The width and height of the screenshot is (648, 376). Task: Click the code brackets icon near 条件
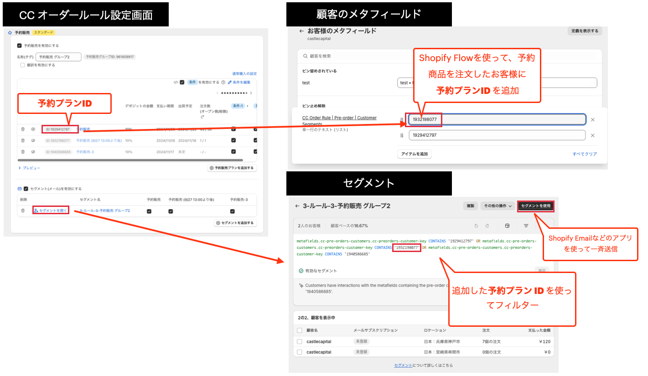(176, 82)
